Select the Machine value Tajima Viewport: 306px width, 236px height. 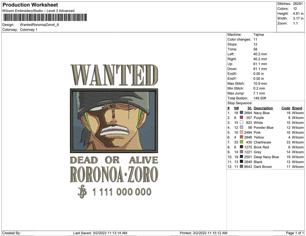259,34
